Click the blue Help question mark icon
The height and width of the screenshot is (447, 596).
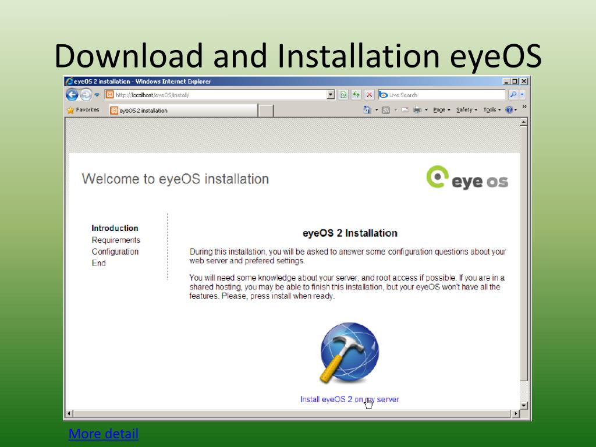coord(509,110)
